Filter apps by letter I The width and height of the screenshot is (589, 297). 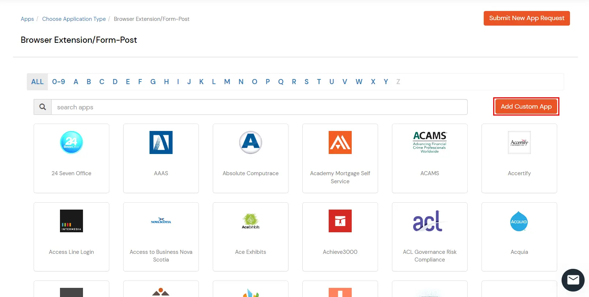pyautogui.click(x=178, y=82)
